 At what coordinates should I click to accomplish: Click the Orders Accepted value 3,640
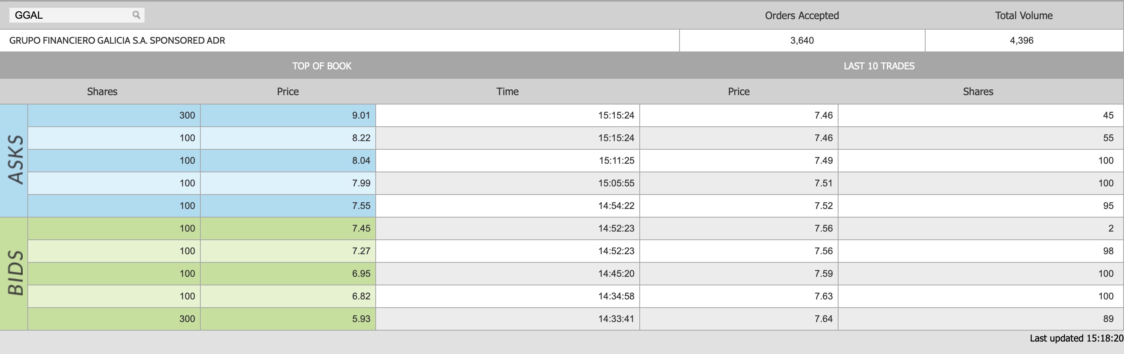[x=801, y=41]
